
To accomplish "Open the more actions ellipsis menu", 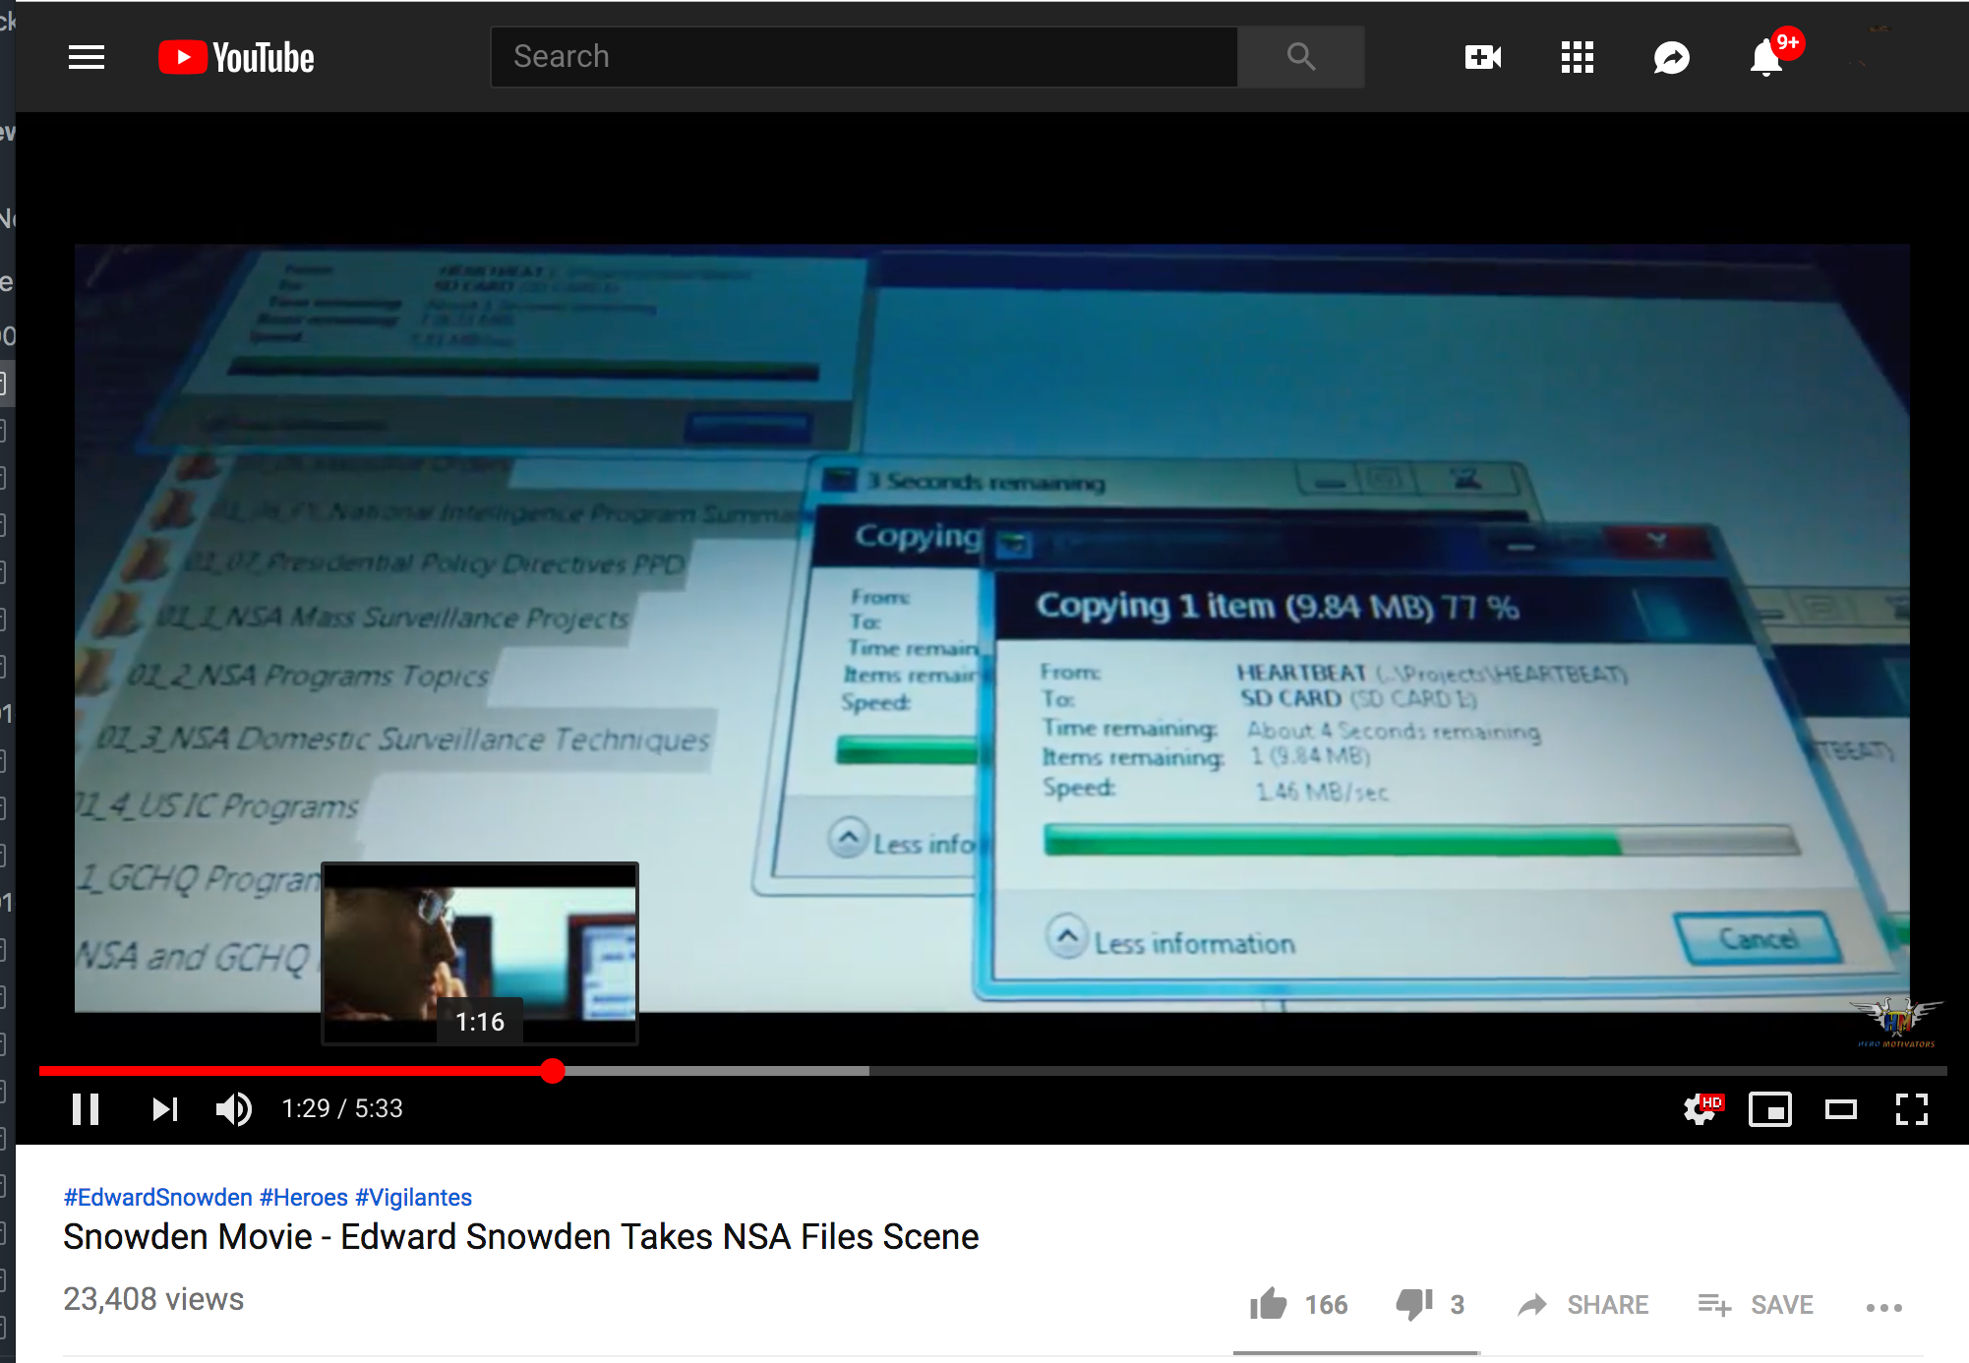I will 1883,1307.
